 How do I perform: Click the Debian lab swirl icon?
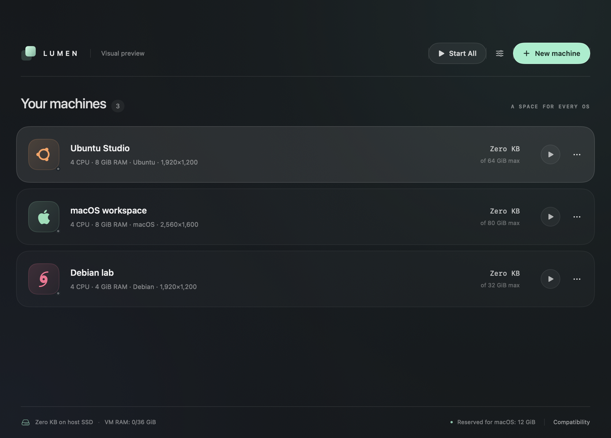point(44,279)
